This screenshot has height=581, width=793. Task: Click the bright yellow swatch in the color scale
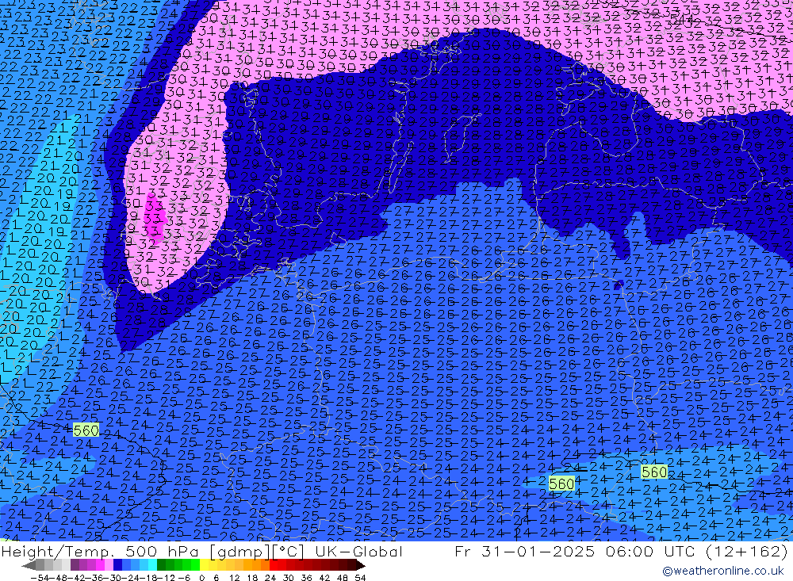tap(204, 565)
